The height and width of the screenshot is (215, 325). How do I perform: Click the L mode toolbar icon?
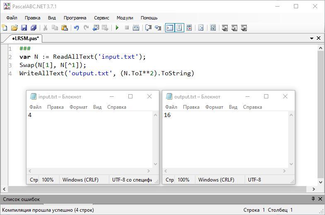click(234, 28)
